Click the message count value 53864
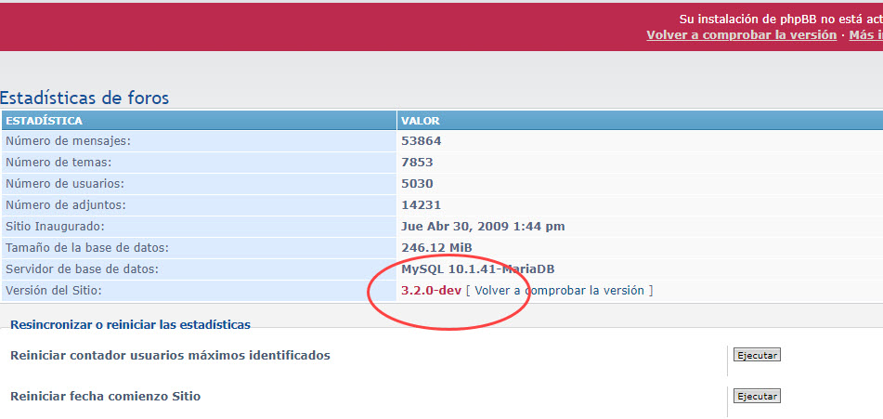883x419 pixels. pos(421,141)
